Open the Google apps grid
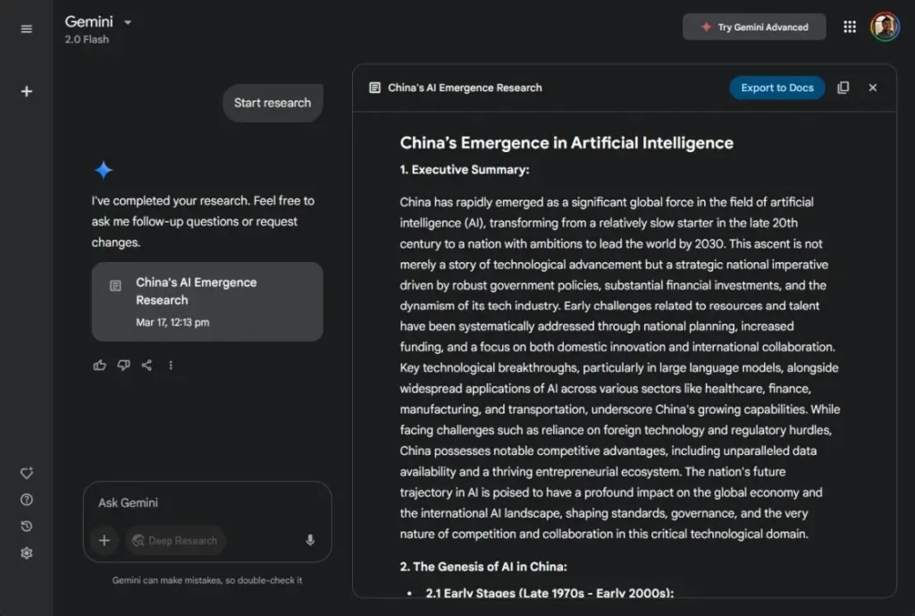 (x=849, y=26)
